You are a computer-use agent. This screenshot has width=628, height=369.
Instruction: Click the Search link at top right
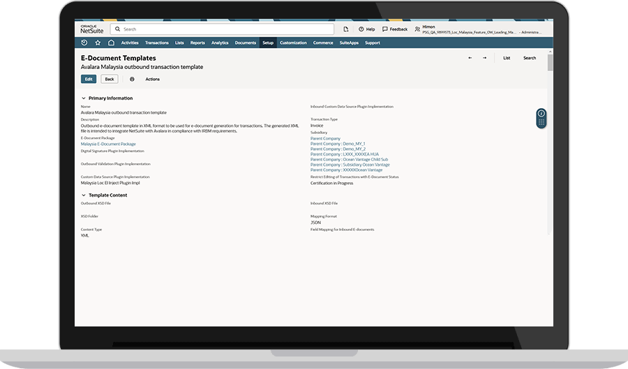click(530, 58)
